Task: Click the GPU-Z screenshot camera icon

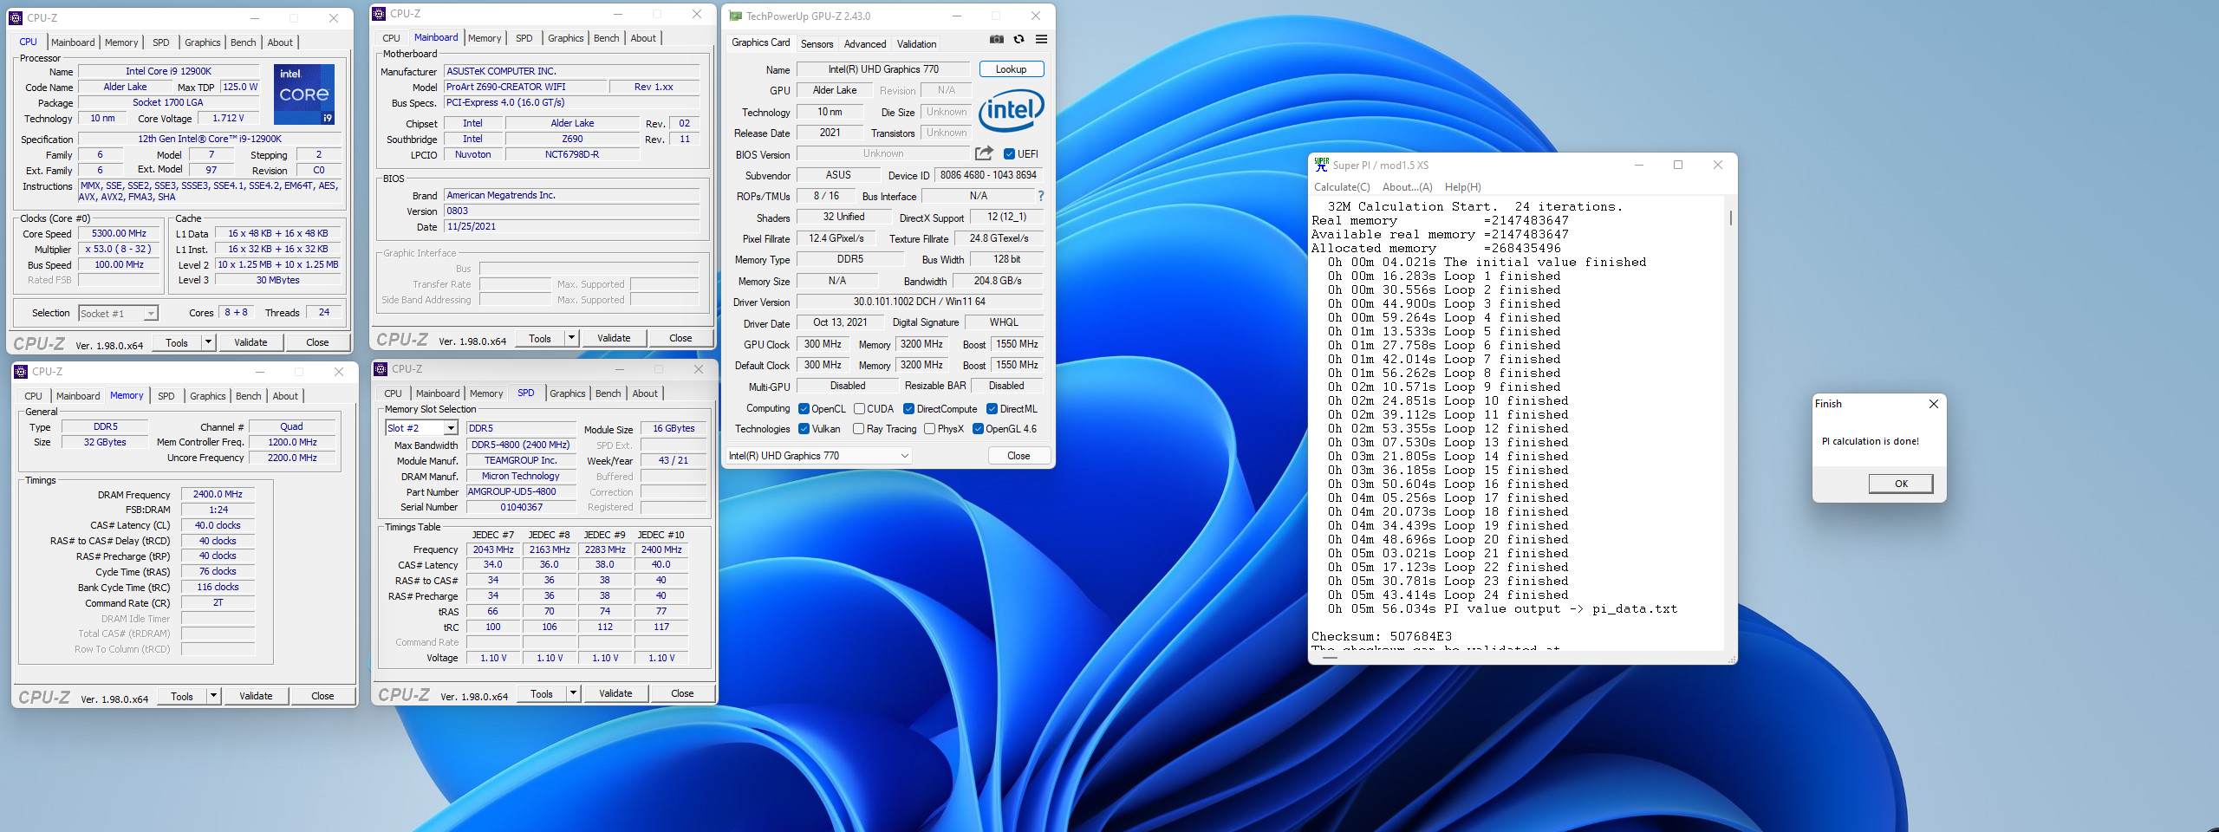Action: pyautogui.click(x=997, y=39)
